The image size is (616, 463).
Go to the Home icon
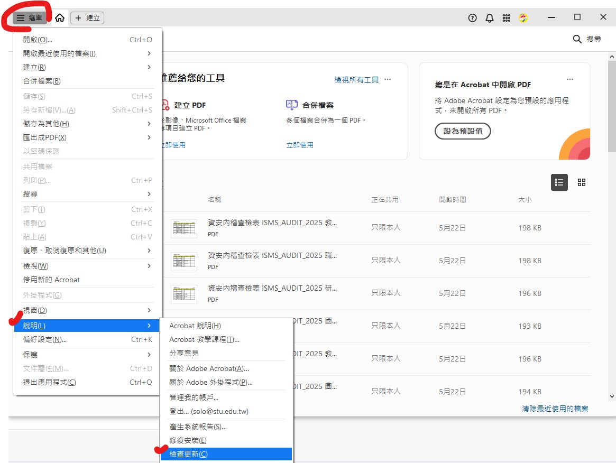(60, 17)
